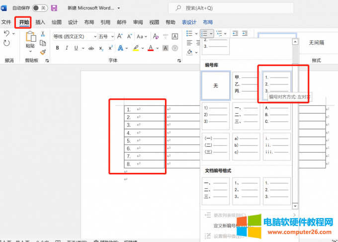Viewport: 338px width, 242px height.
Task: Apply superscript formatting
Action: [x=110, y=48]
